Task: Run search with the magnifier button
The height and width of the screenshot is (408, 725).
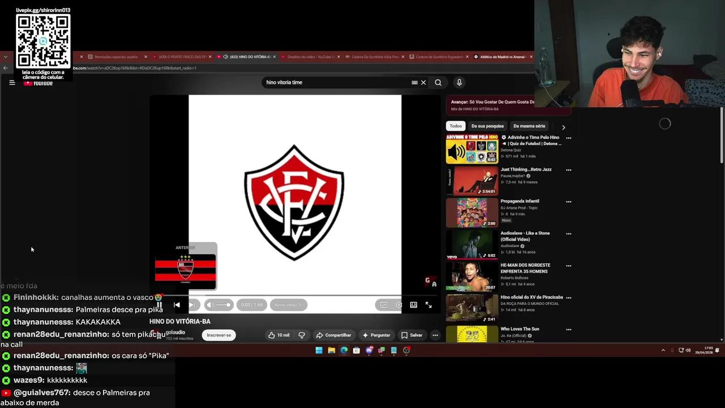Action: (438, 83)
